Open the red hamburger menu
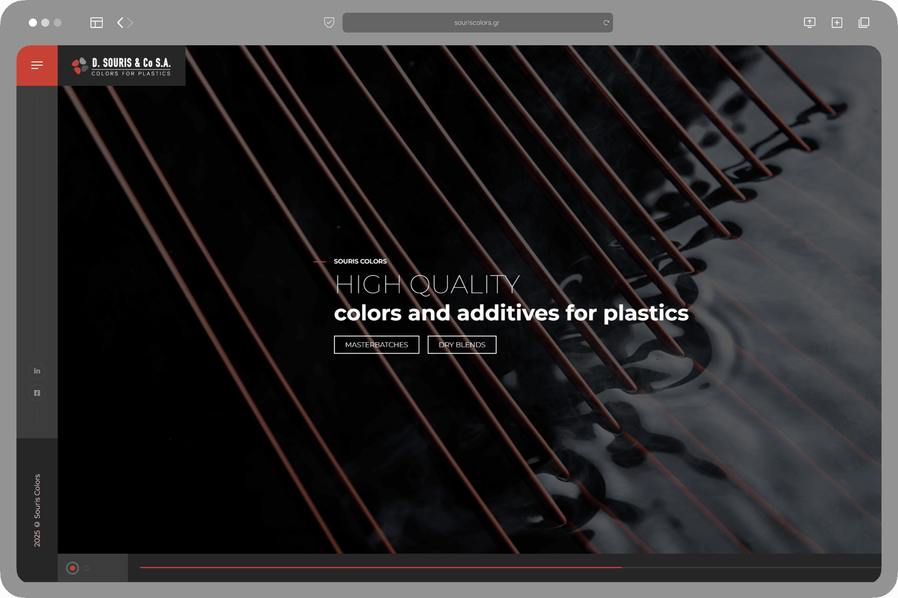The width and height of the screenshot is (898, 598). pyautogui.click(x=37, y=66)
